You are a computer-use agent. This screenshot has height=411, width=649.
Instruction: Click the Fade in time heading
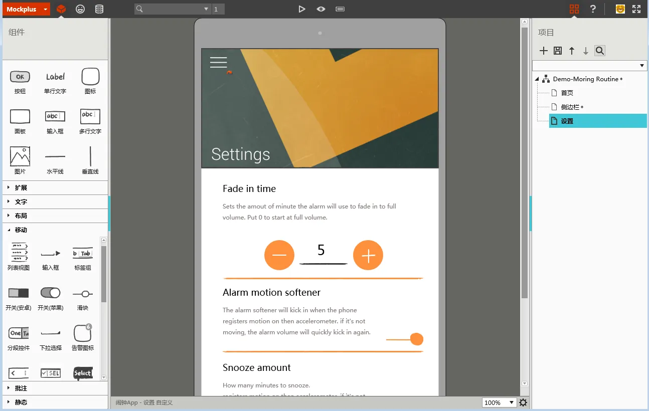click(x=249, y=188)
